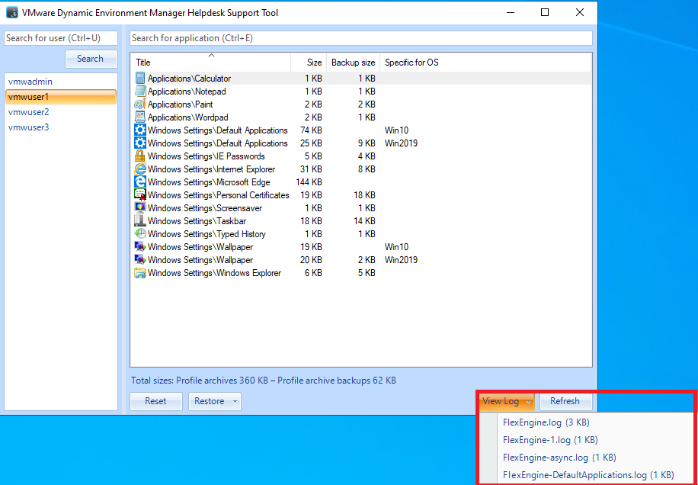
Task: Click the Internet Explorer icon
Action: (x=139, y=169)
